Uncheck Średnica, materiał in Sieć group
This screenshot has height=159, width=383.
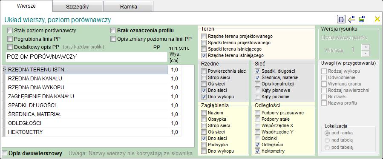(257, 77)
